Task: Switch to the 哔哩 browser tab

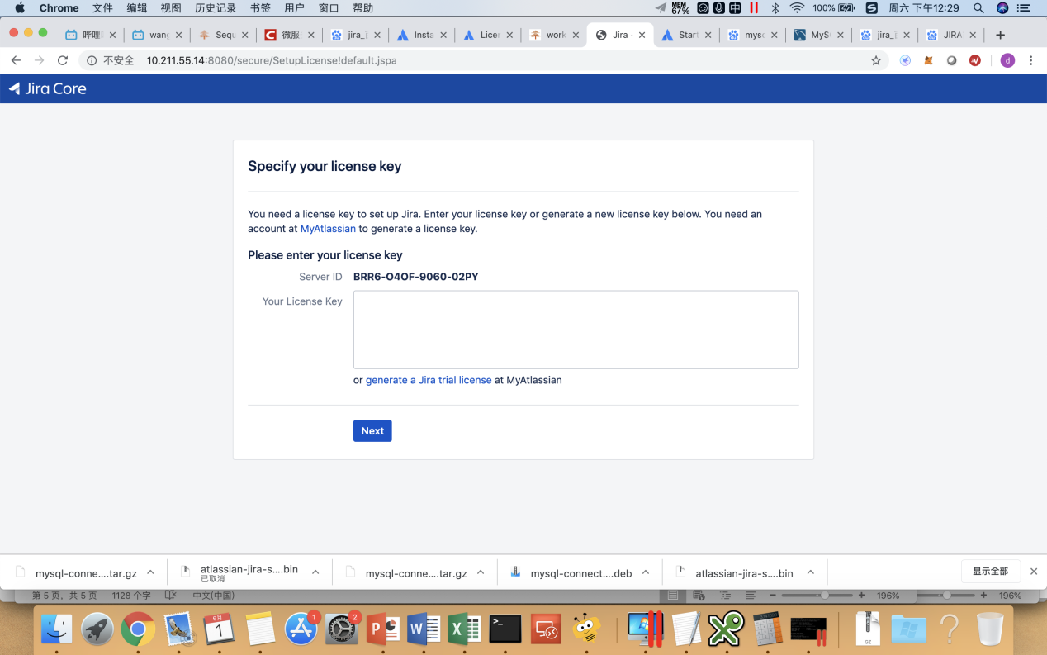Action: coord(91,36)
